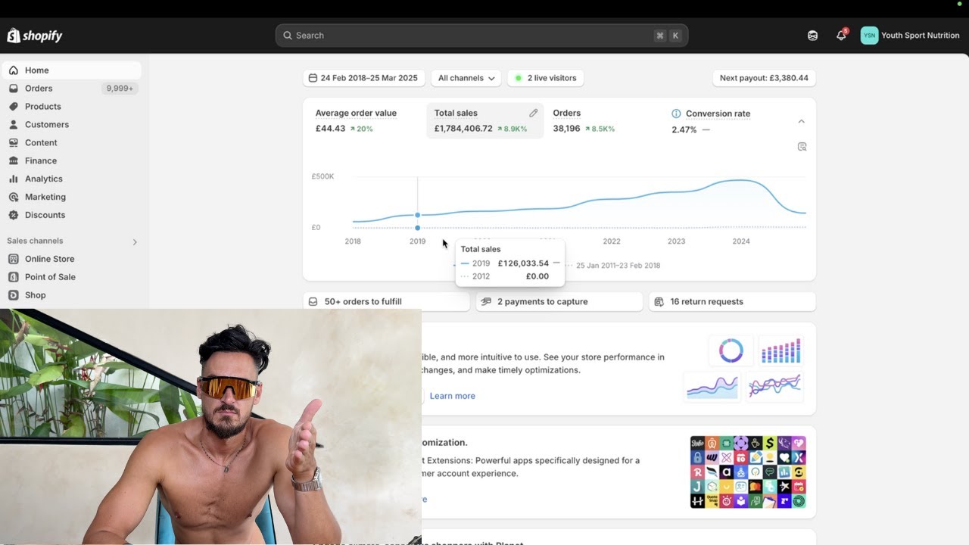Click the Conversion rate info icon
The height and width of the screenshot is (545, 969).
click(x=676, y=114)
